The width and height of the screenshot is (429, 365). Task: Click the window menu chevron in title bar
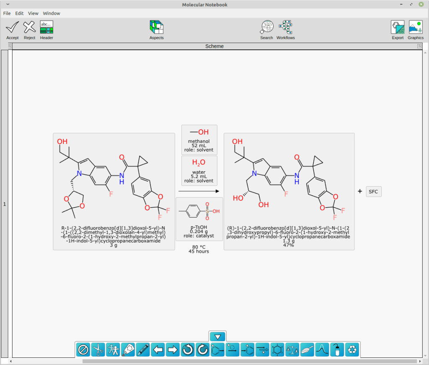(8, 4)
